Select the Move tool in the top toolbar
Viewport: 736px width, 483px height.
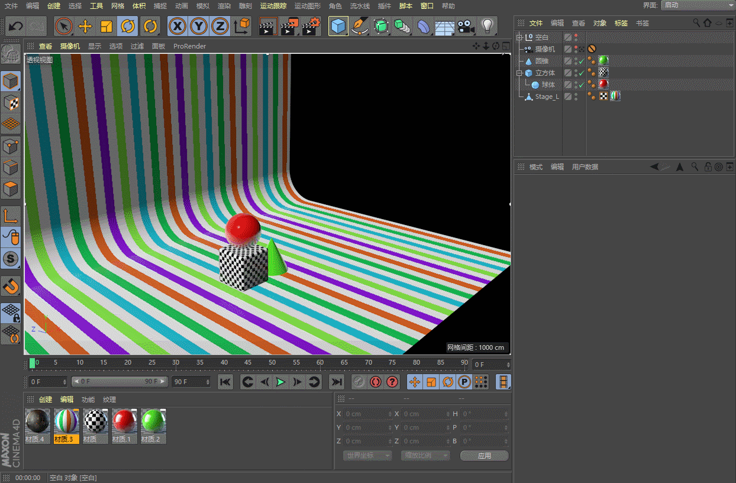[x=85, y=26]
